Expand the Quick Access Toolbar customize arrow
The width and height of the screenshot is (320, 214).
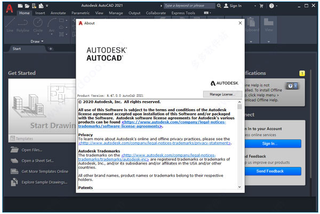pos(47,6)
